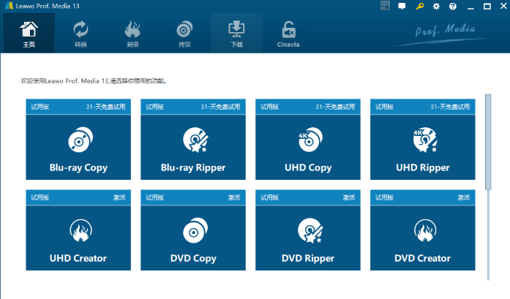510x299 pixels.
Task: Click the vertical scrollbar thumb of module list
Action: (488, 142)
